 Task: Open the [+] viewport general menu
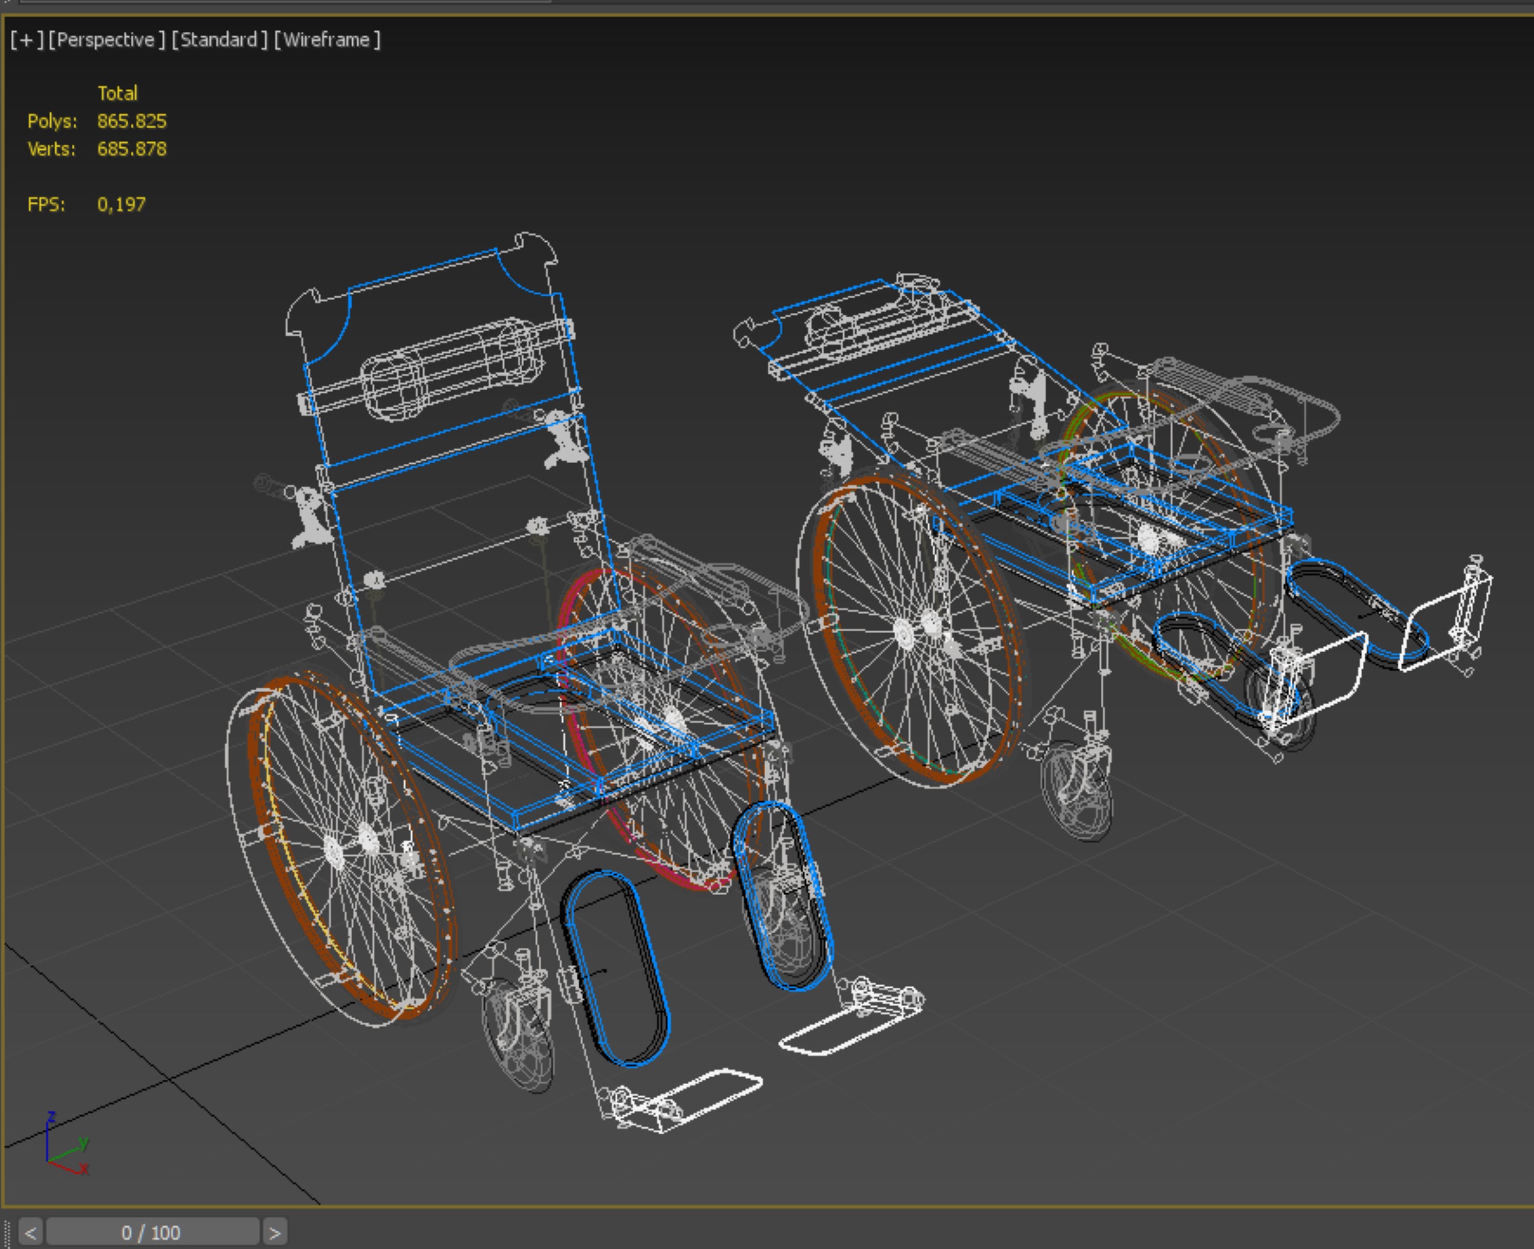coord(26,40)
